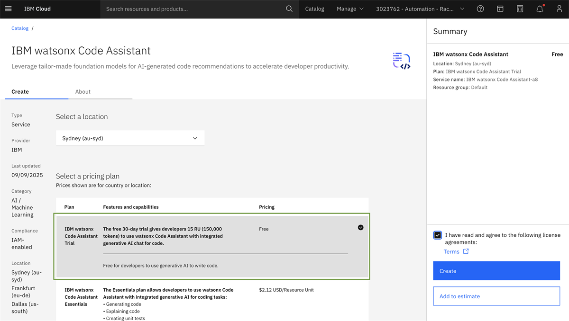Image resolution: width=569 pixels, height=321 pixels.
Task: Click the Features and capabilities column header
Action: point(131,207)
